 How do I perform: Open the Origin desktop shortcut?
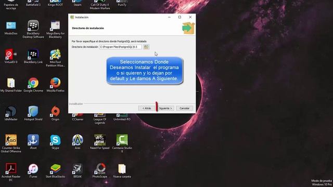55,113
